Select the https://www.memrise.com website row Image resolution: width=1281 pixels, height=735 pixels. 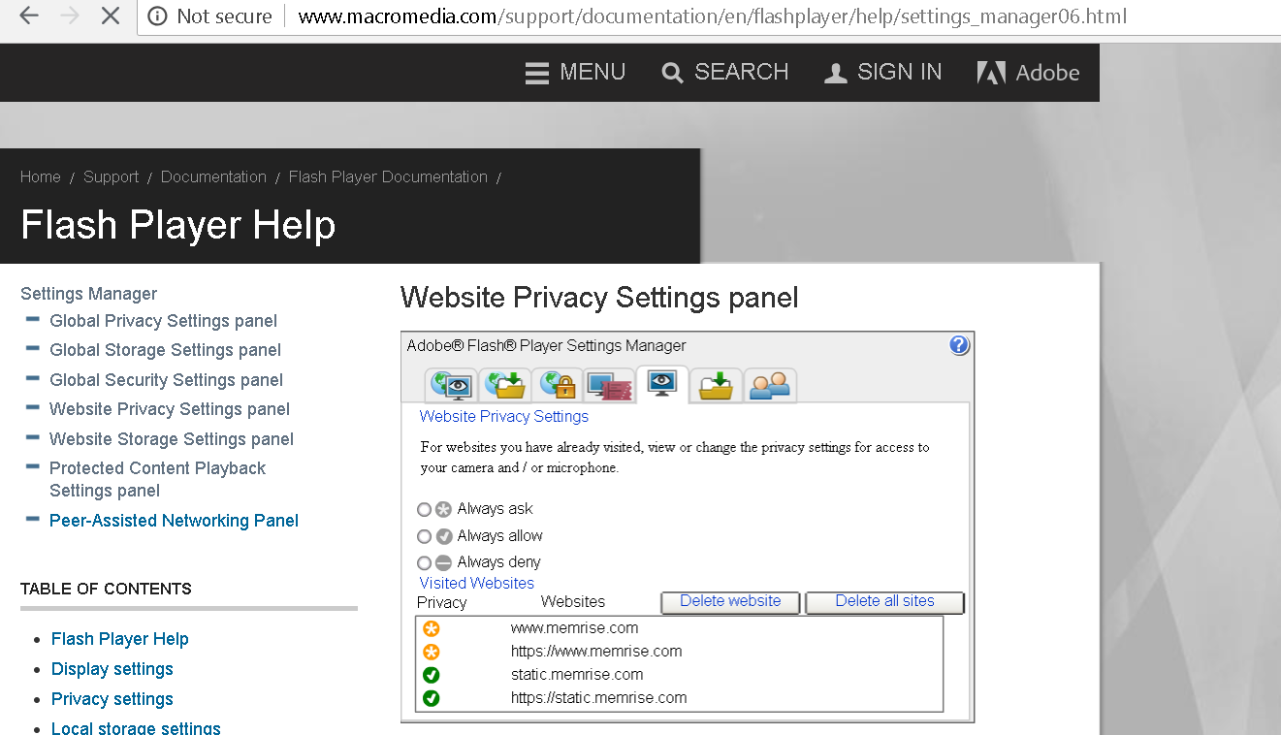(679, 652)
